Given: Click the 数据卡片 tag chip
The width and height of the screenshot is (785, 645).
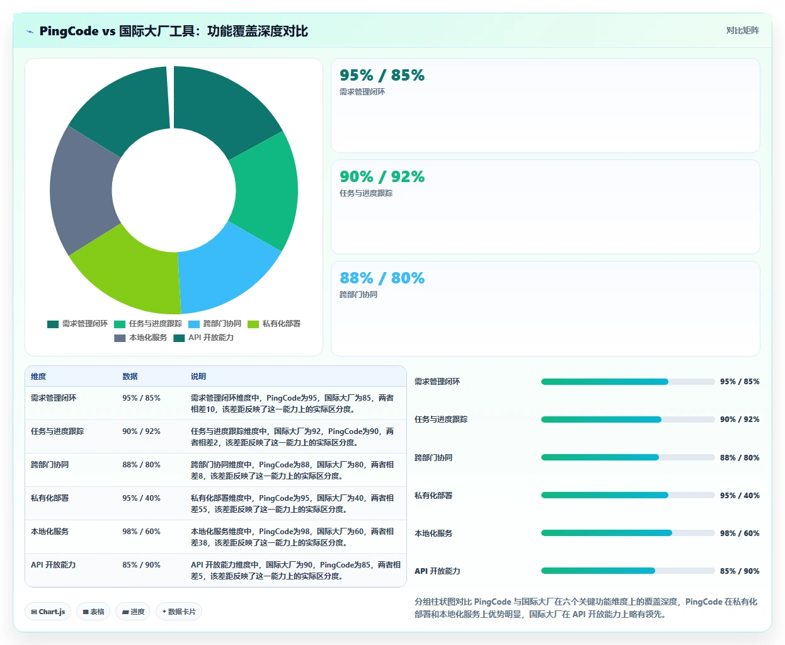Looking at the screenshot, I should pos(179,612).
